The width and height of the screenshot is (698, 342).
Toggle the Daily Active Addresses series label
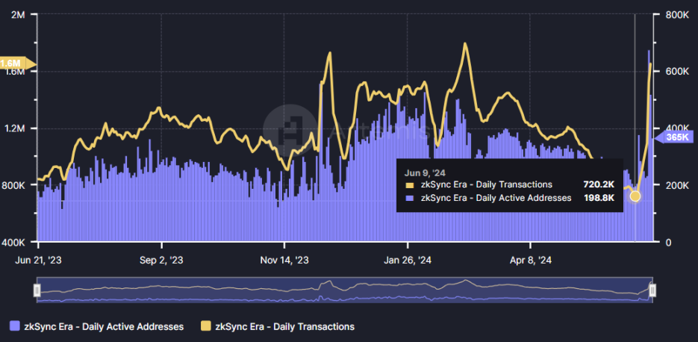(x=104, y=326)
